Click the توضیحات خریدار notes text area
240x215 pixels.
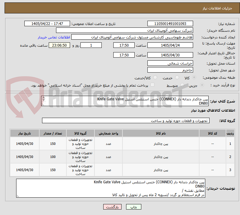111,188
